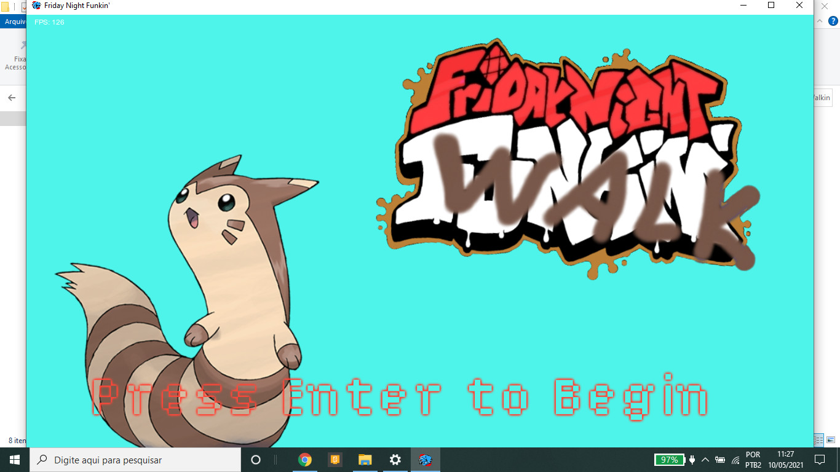Click the Press Enter to Begin text
Screen dimensions: 840x472
[x=400, y=398]
